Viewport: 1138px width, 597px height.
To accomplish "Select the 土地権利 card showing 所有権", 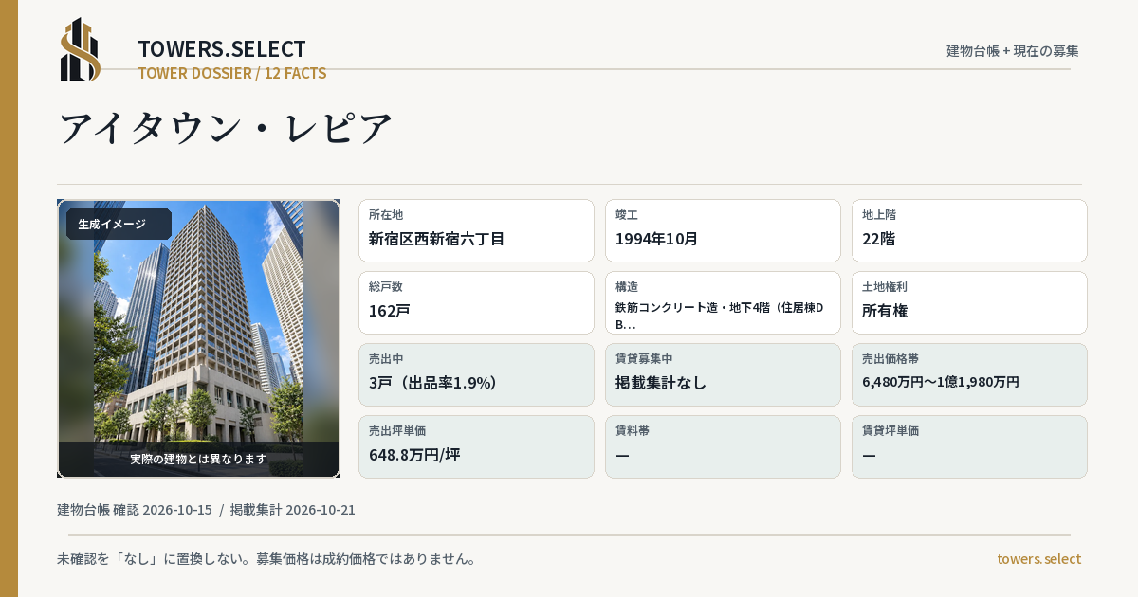I will [969, 302].
